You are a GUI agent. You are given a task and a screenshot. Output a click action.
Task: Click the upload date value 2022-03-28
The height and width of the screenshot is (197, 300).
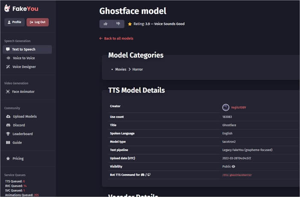tap(237, 158)
